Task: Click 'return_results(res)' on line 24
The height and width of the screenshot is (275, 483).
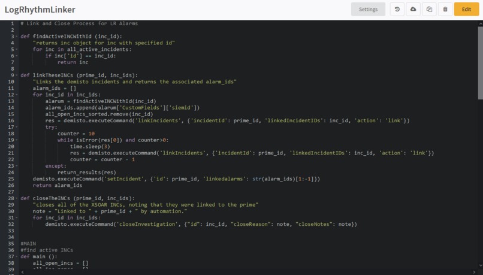Action: pyautogui.click(x=87, y=172)
